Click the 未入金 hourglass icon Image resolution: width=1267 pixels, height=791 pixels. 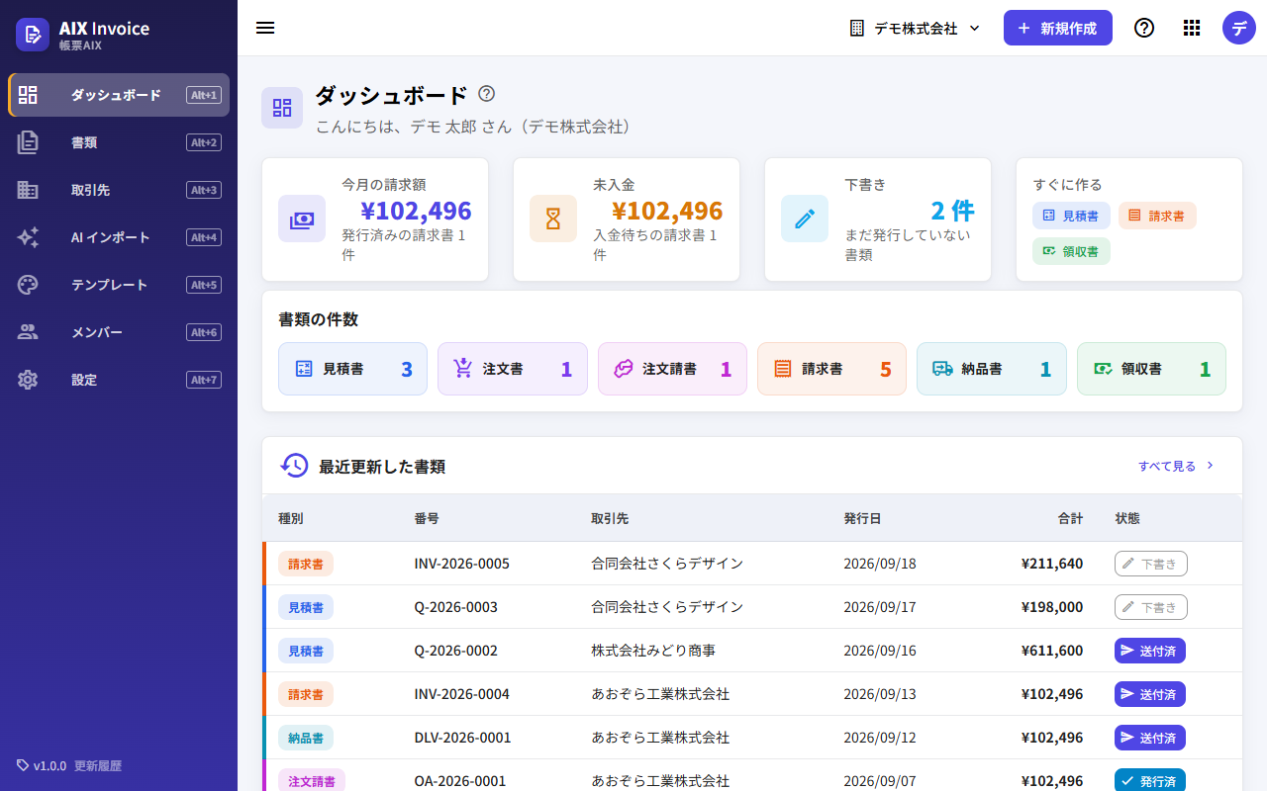(x=553, y=220)
